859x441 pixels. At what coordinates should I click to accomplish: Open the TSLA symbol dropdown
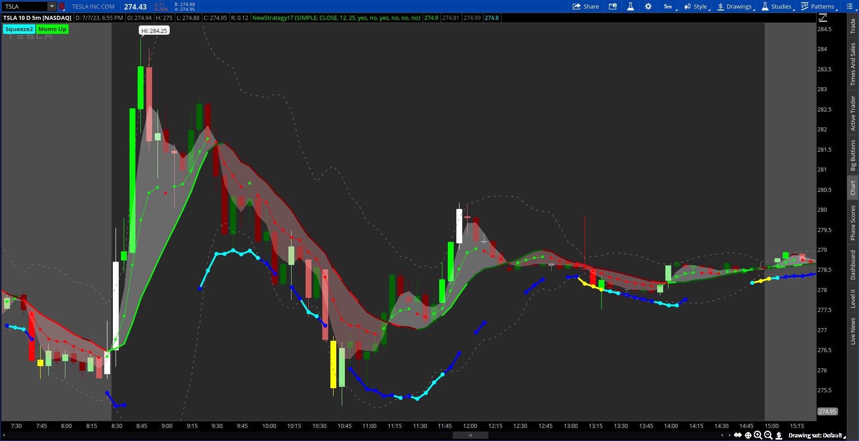pos(51,6)
